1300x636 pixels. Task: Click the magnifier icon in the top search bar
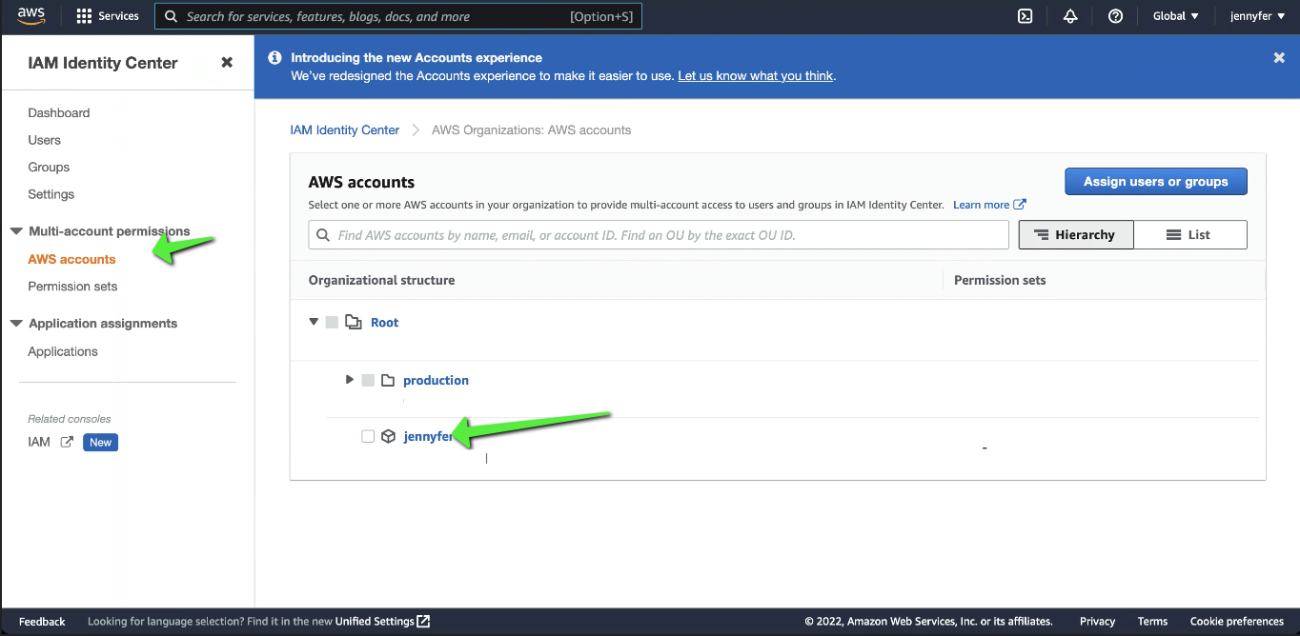(x=172, y=16)
